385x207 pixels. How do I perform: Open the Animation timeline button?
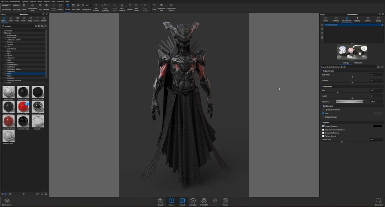[193, 202]
